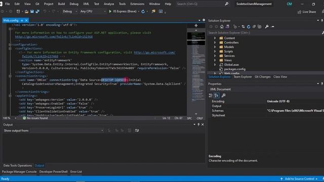This screenshot has width=324, height=182.
Task: Close the Output panel
Action: pyautogui.click(x=202, y=124)
